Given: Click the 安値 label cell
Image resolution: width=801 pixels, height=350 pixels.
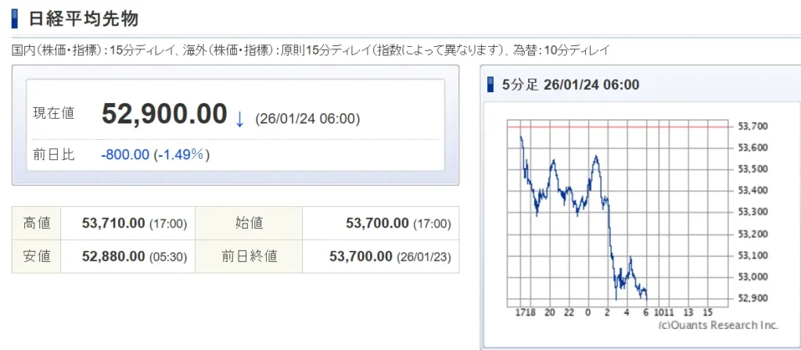Looking at the screenshot, I should coord(37,255).
